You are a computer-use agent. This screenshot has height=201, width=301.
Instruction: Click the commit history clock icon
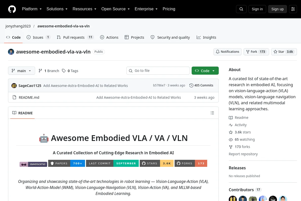[191, 85]
